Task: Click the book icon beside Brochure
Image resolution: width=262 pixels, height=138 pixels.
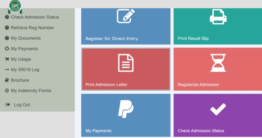Action: [x=7, y=80]
